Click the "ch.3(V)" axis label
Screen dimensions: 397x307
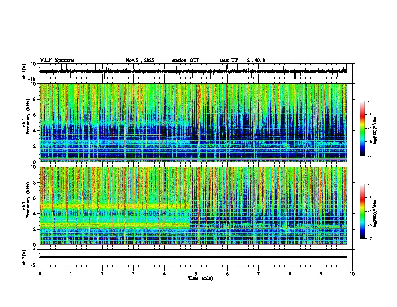(x=24, y=258)
